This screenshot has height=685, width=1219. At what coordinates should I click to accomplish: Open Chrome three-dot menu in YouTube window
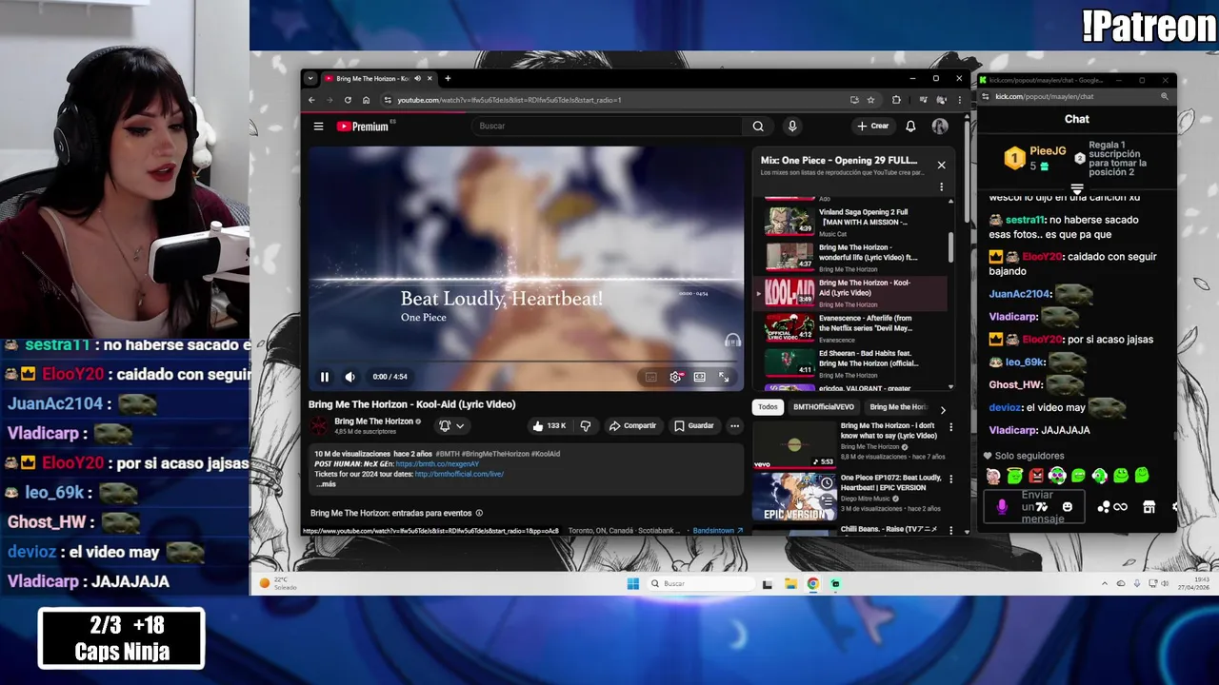coord(959,100)
